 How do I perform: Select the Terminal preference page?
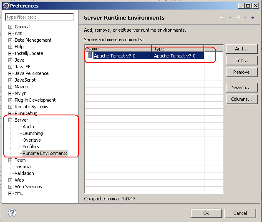point(23,167)
